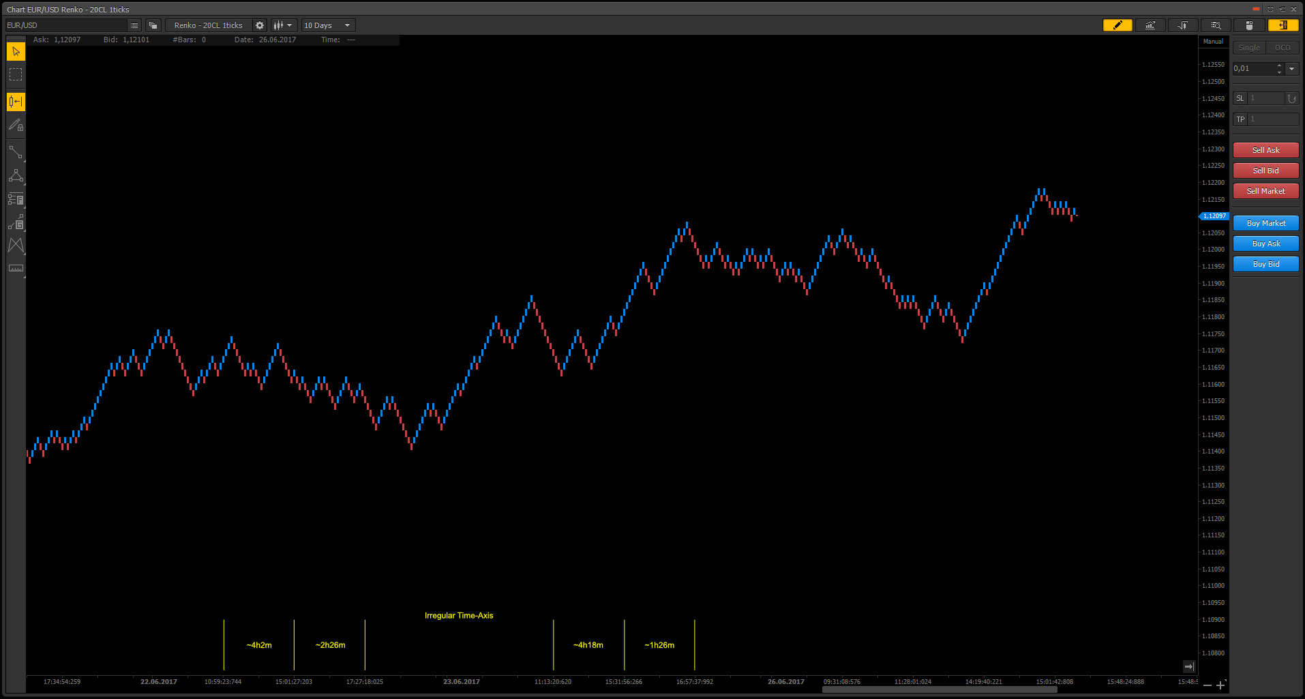Open the indicators chart icon
This screenshot has height=699, width=1305.
[1150, 25]
